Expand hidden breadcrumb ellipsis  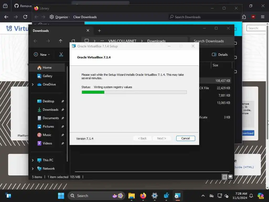click(102, 41)
